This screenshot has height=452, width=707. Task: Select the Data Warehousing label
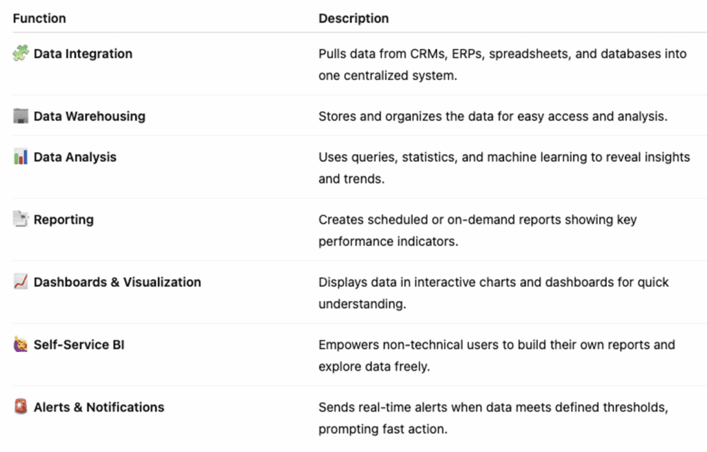[x=89, y=117]
